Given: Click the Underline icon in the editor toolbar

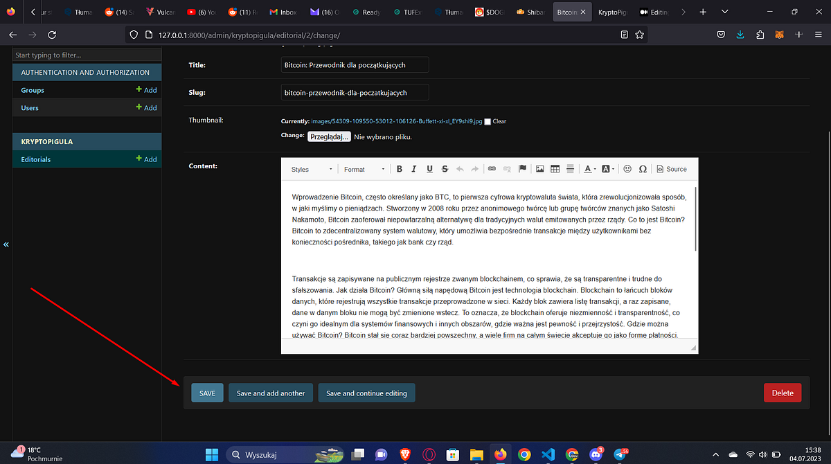Looking at the screenshot, I should [x=429, y=168].
